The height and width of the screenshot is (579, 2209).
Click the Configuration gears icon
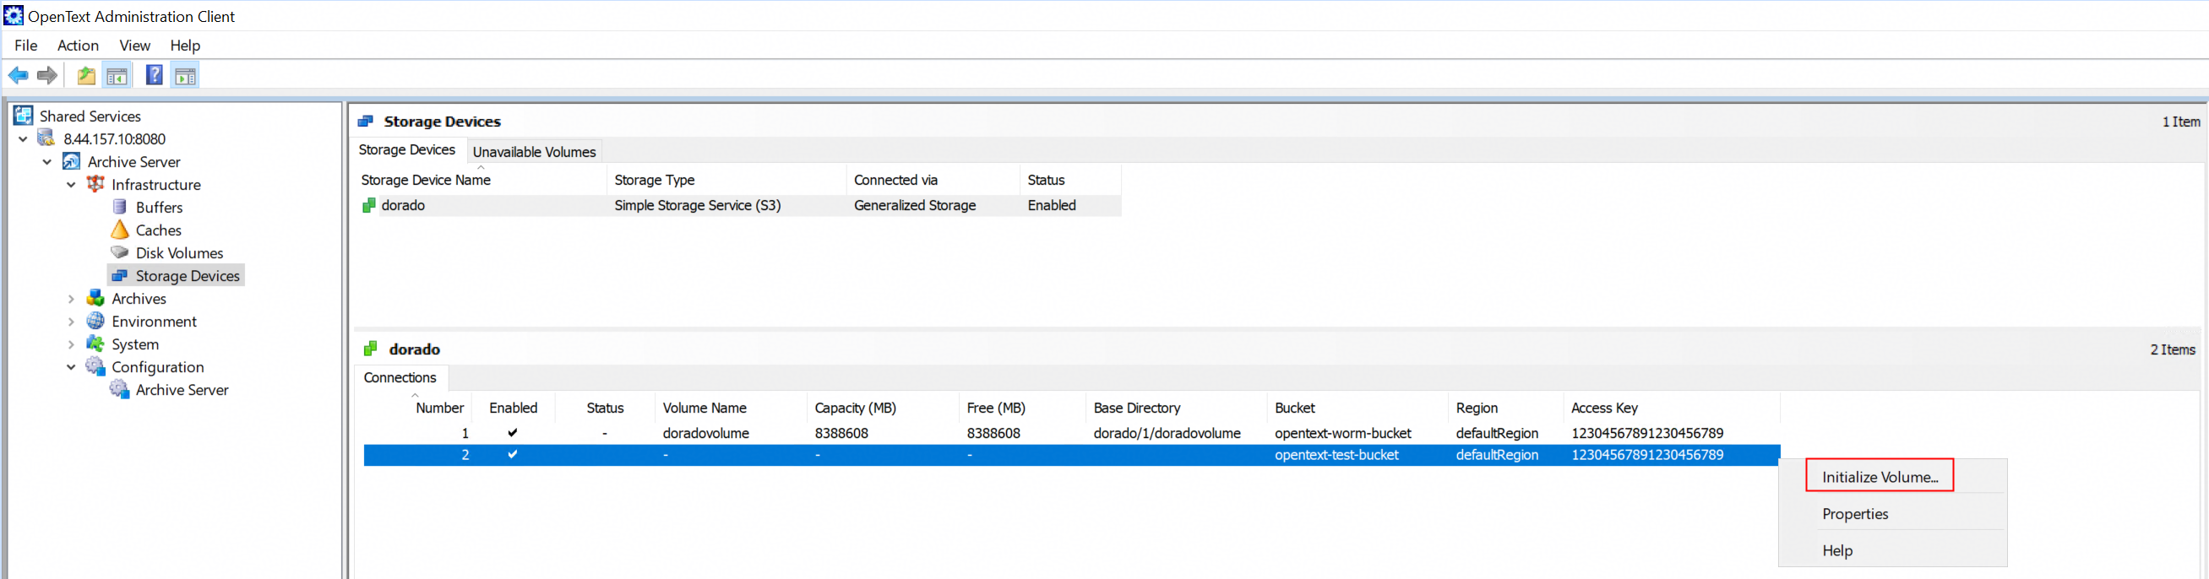click(95, 366)
